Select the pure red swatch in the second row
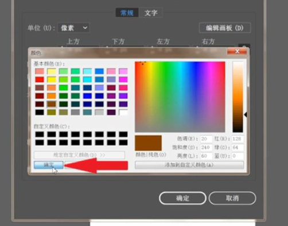 click(40, 80)
